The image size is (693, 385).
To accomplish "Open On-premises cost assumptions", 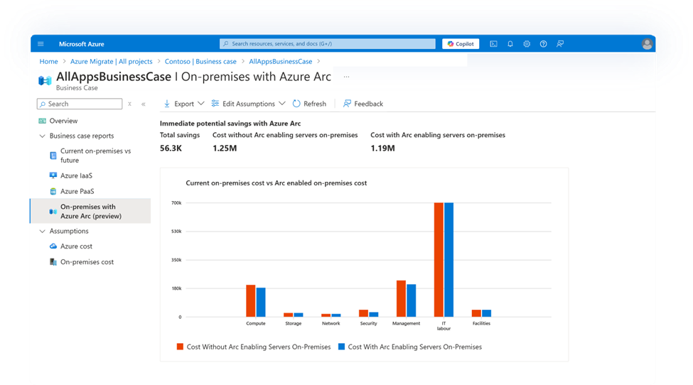I will coord(87,262).
